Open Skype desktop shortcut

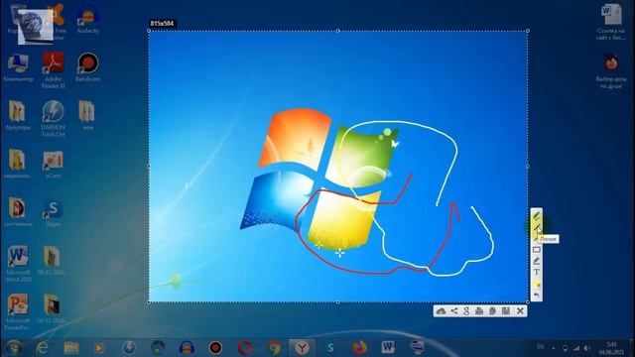click(53, 212)
